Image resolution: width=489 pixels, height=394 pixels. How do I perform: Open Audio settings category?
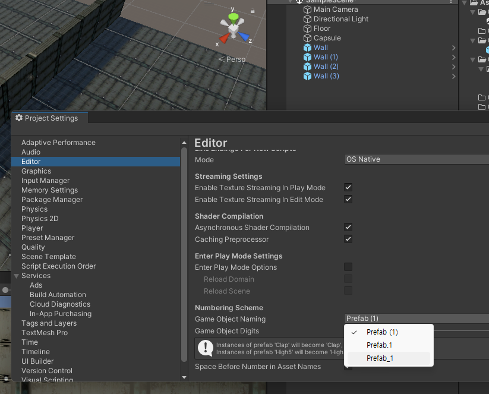[x=31, y=152]
